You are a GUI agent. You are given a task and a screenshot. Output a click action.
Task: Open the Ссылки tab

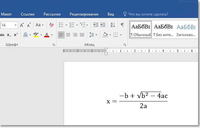tap(27, 14)
